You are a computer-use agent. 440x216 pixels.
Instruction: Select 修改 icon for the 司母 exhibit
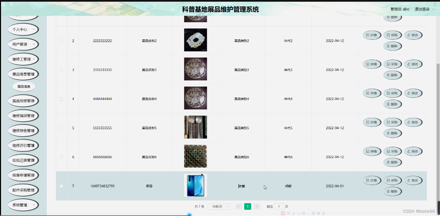[x=413, y=180]
